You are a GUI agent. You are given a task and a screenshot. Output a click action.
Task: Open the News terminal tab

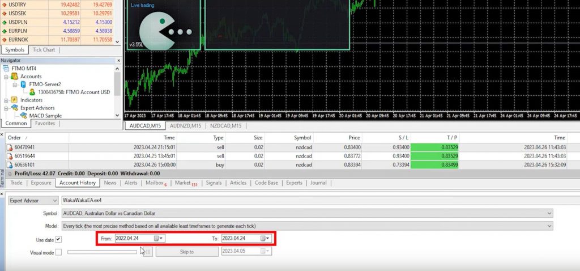pyautogui.click(x=110, y=183)
